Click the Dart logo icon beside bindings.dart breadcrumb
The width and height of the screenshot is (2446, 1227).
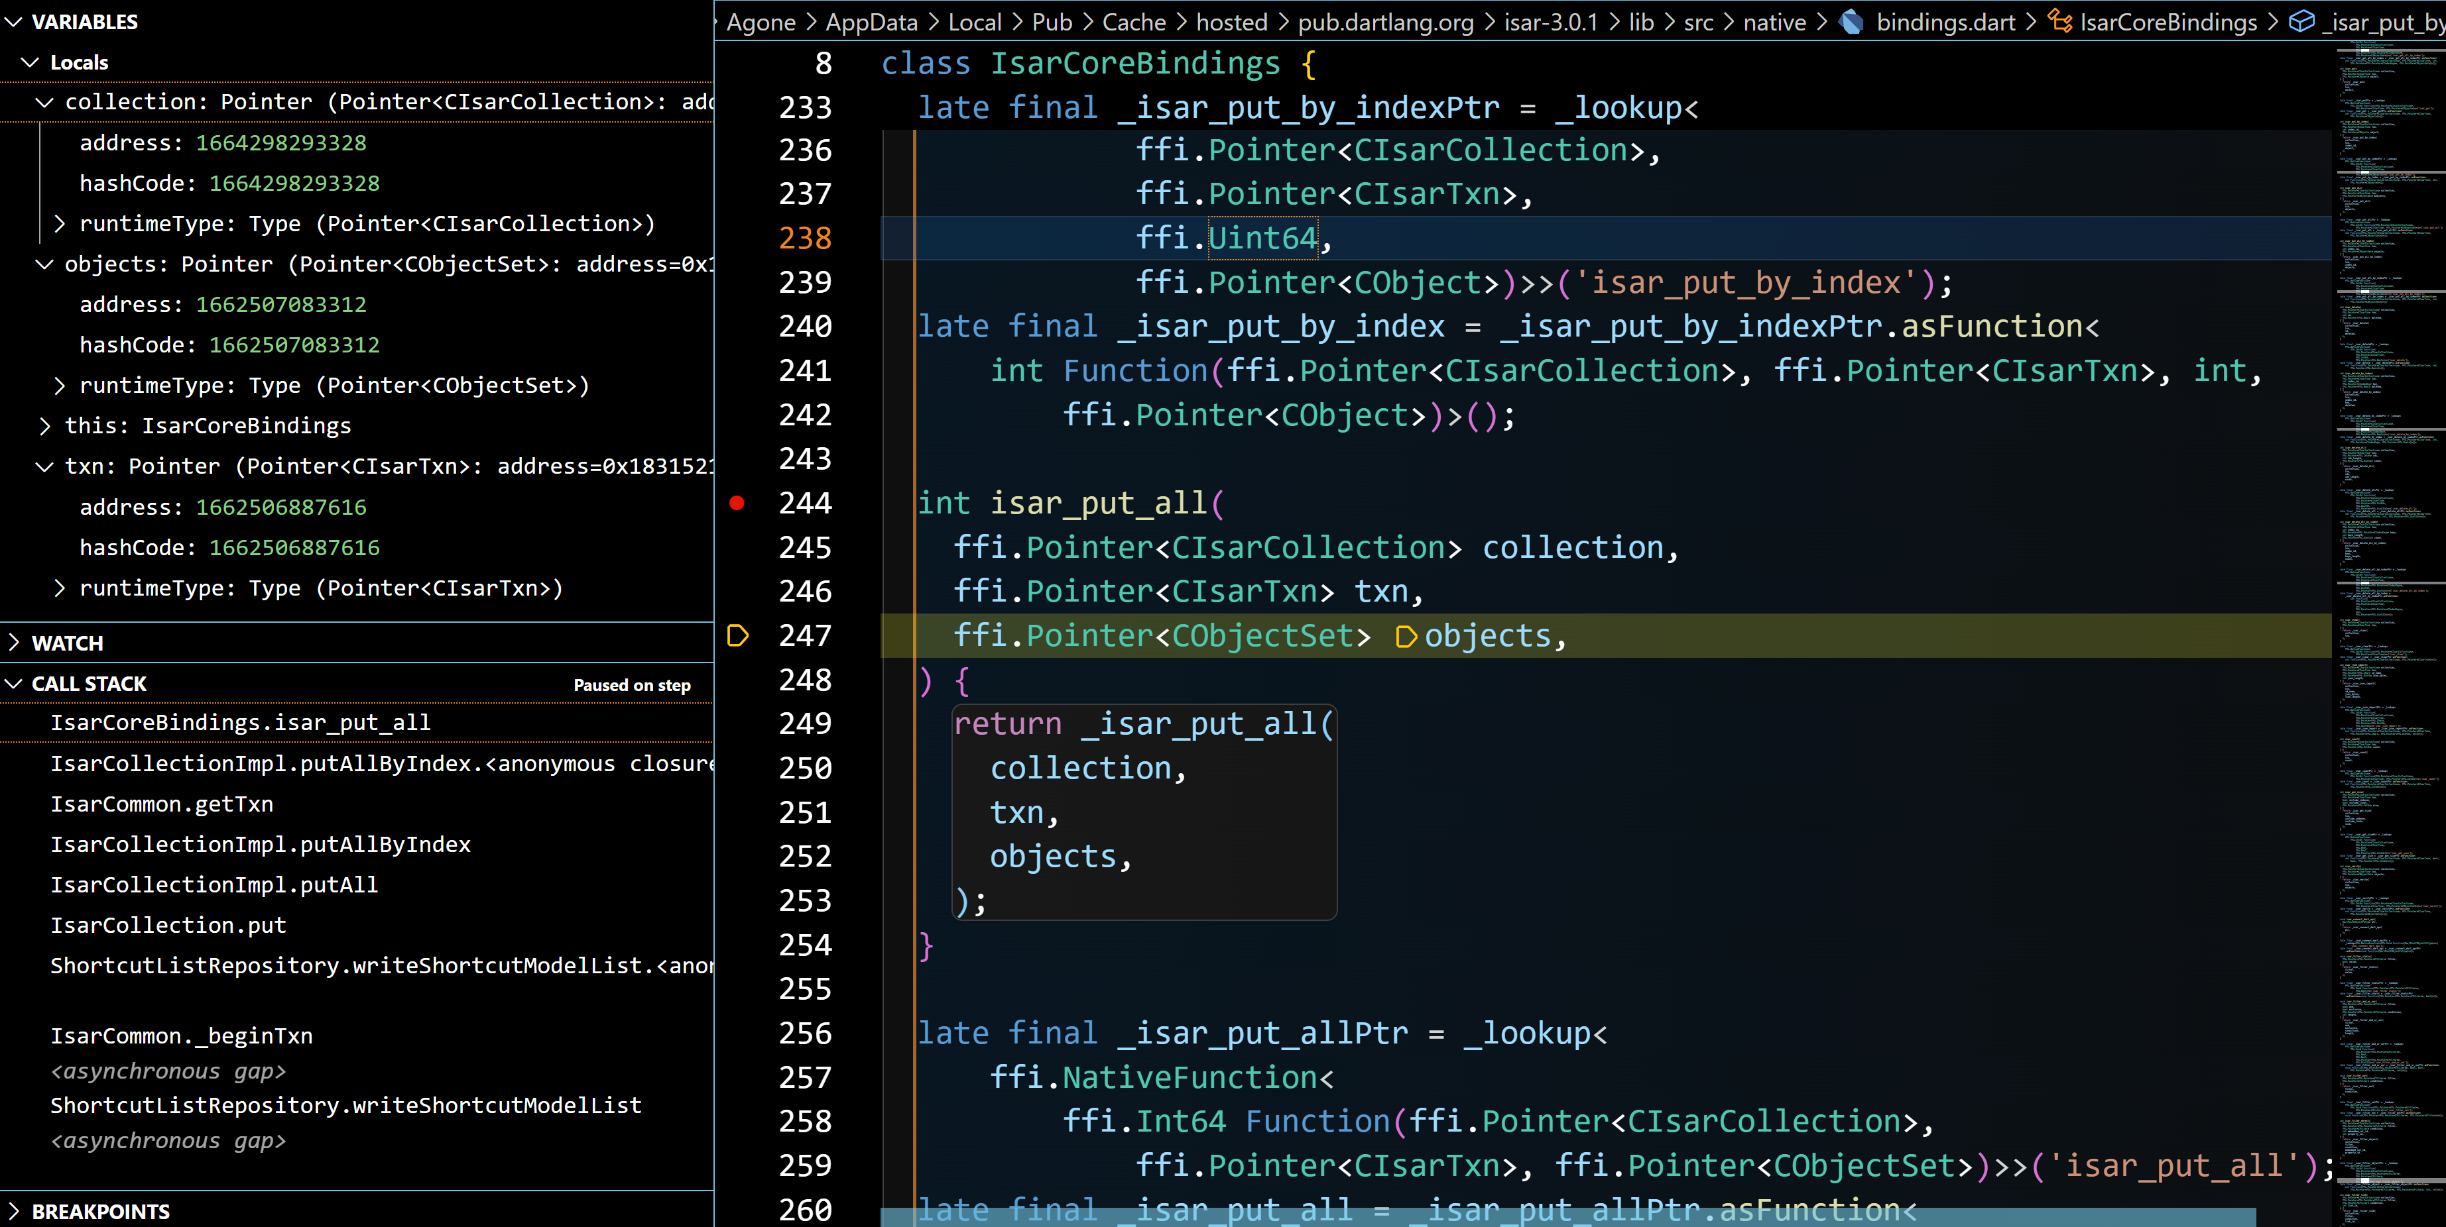pyautogui.click(x=1850, y=22)
